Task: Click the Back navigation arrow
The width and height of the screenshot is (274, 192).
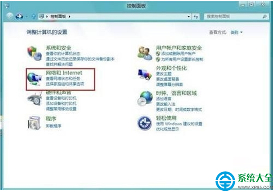Action: click(10, 16)
